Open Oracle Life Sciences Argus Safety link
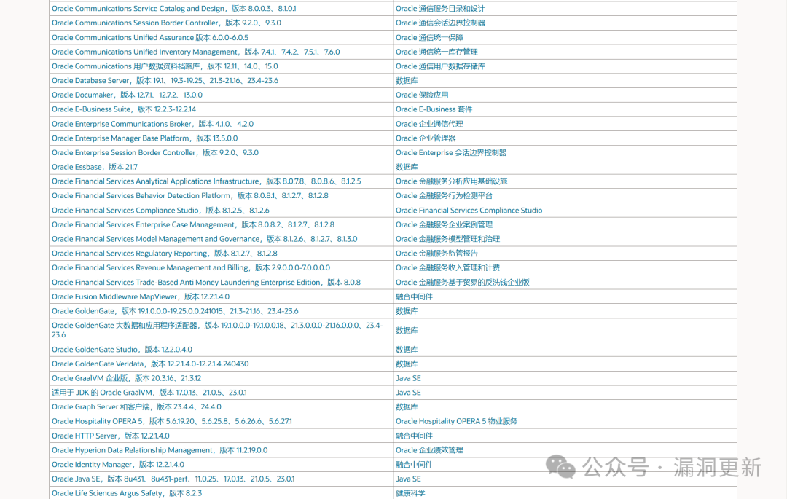Image resolution: width=787 pixels, height=499 pixels. 127,493
